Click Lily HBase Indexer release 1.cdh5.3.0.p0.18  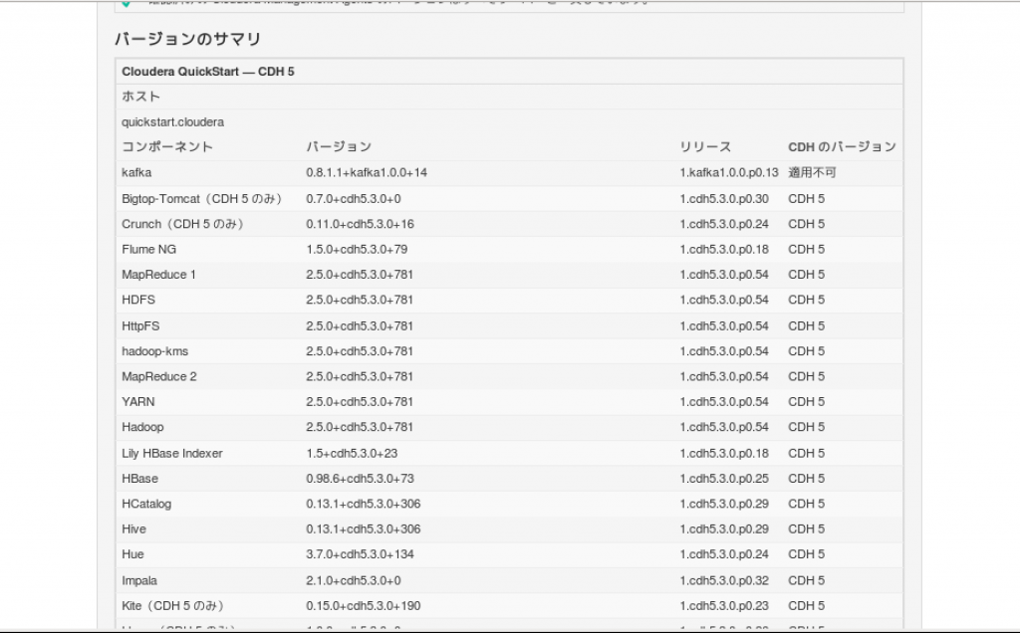point(725,454)
